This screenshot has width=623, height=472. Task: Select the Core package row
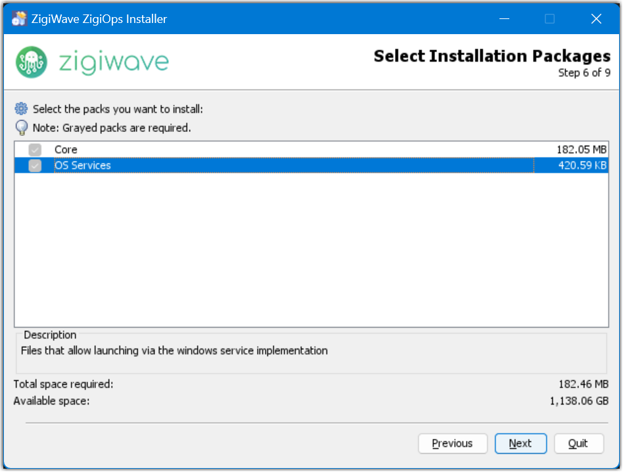[263, 150]
